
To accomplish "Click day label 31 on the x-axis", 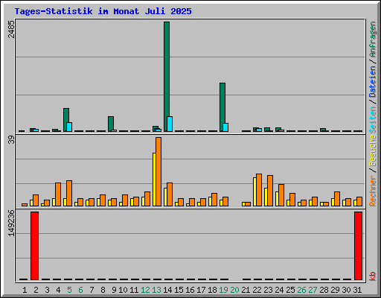I will [x=357, y=290].
